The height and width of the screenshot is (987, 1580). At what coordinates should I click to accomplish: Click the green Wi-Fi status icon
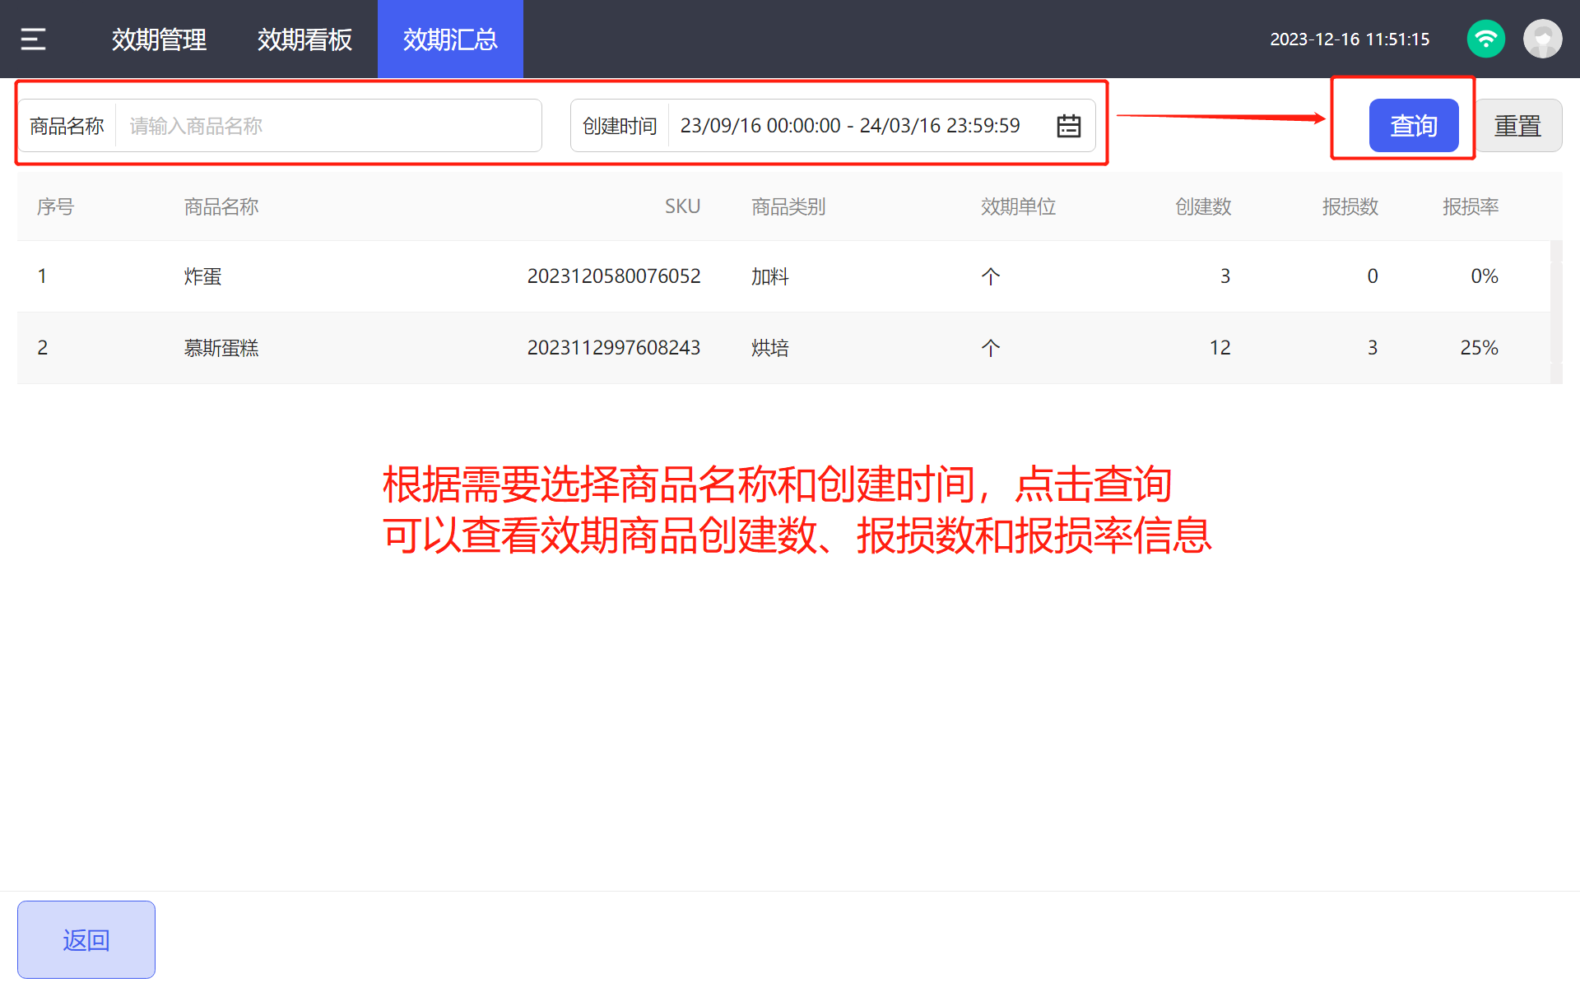pos(1485,39)
